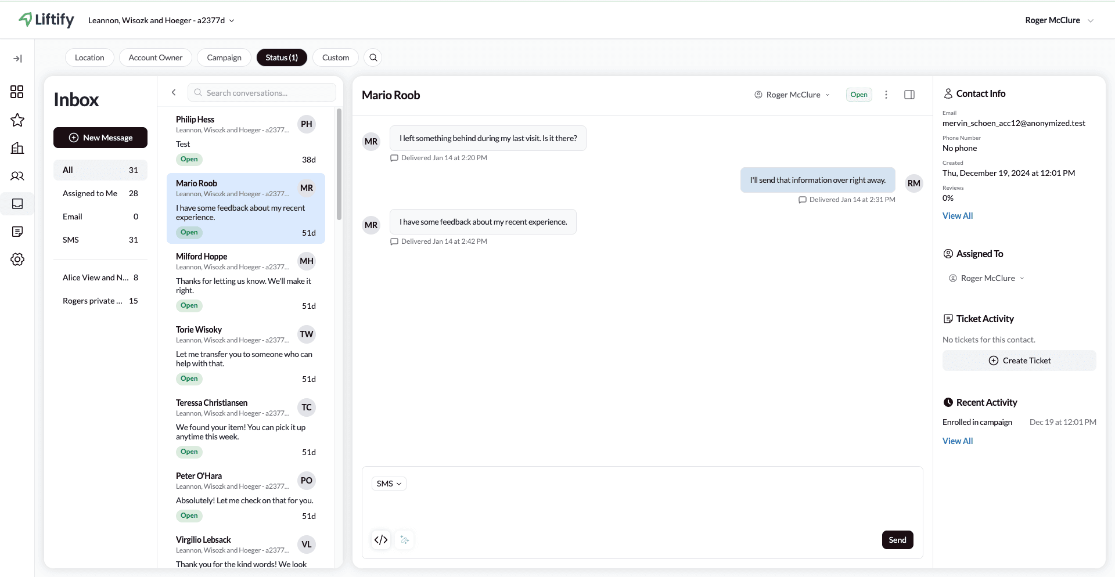Collapse the conversation list with back chevron

(174, 92)
